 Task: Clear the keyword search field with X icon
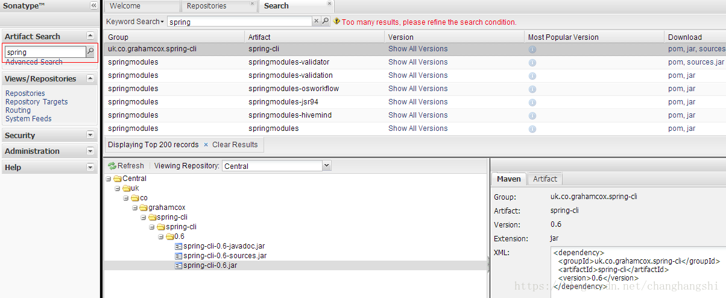point(317,21)
